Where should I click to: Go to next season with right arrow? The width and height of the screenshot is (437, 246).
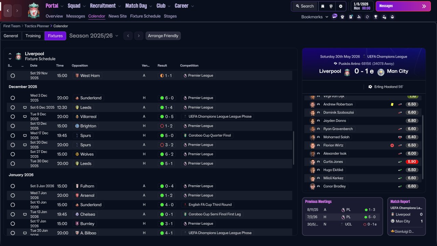138,36
